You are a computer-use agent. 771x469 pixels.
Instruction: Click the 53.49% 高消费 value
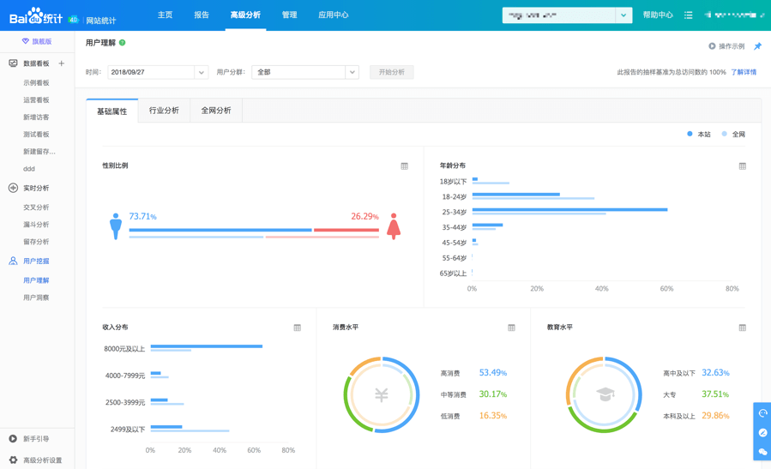(492, 373)
